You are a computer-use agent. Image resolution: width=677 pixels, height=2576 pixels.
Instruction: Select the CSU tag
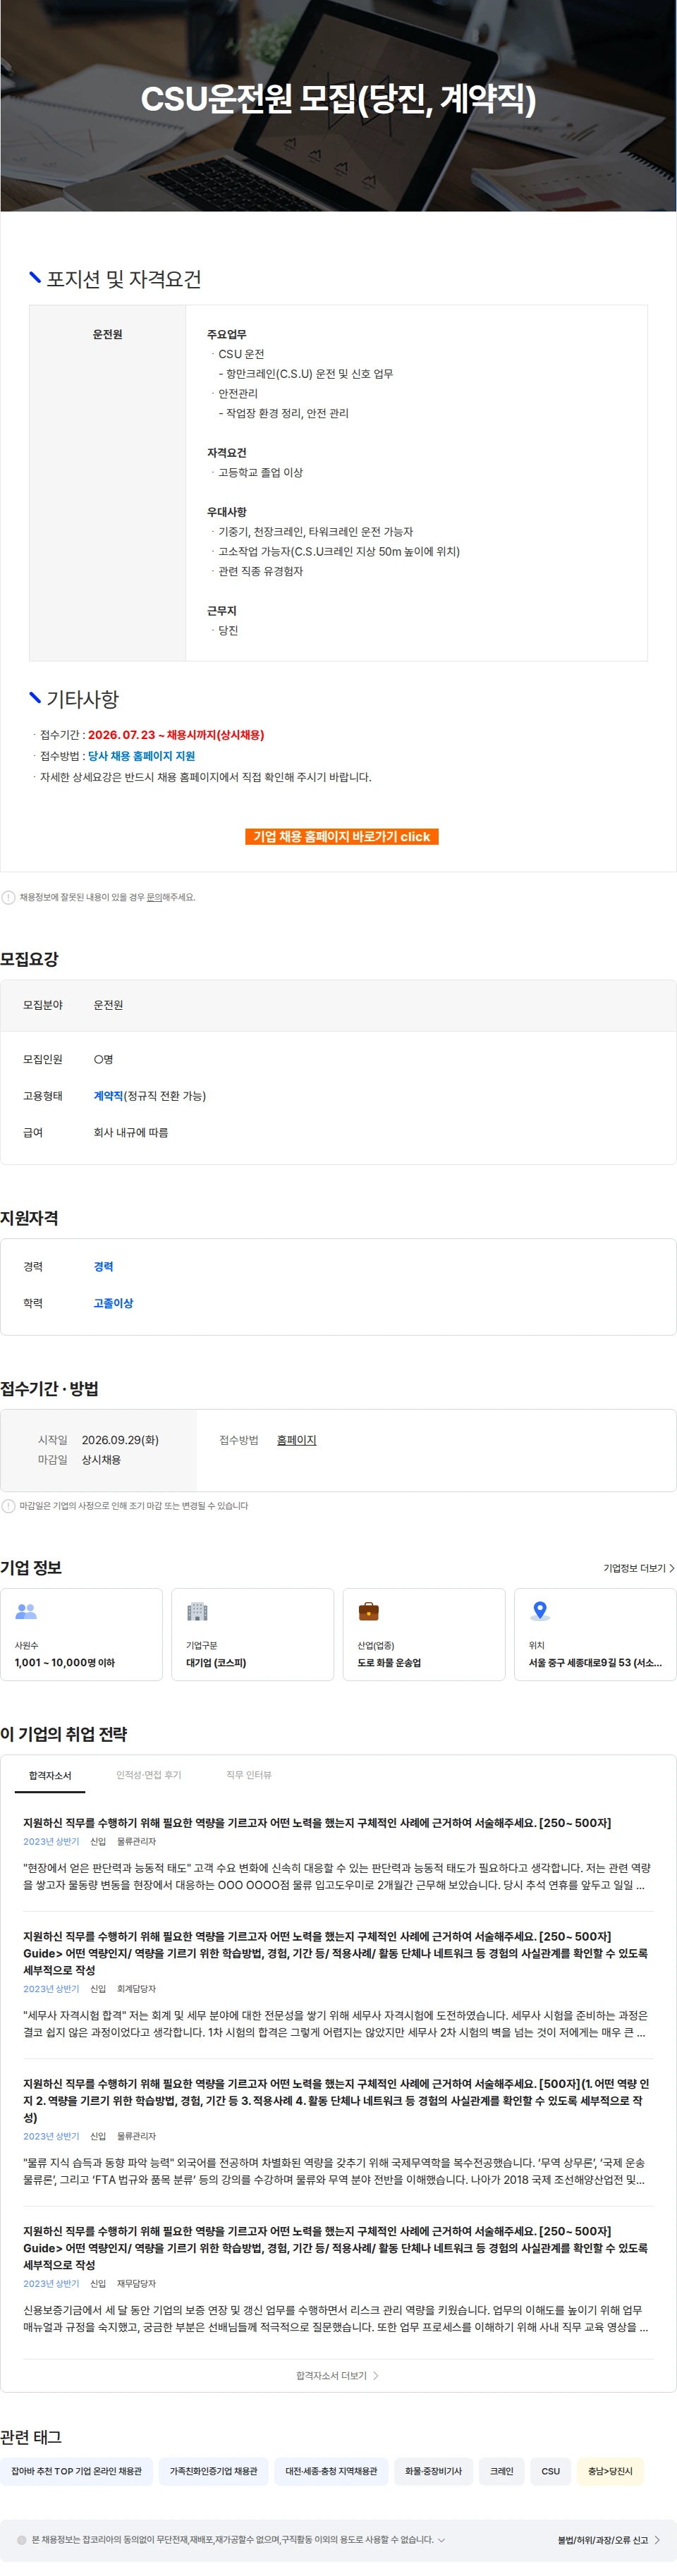[x=551, y=2471]
